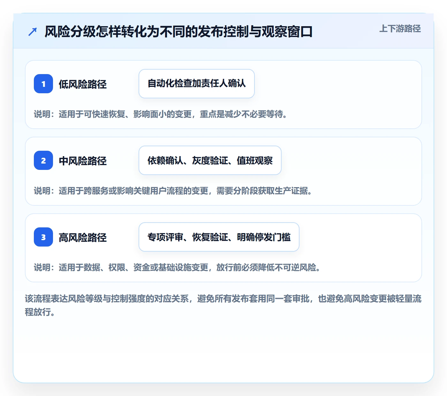
Task: Click the 依赖确认、灰度验证、值班观察 box
Action: 210,160
